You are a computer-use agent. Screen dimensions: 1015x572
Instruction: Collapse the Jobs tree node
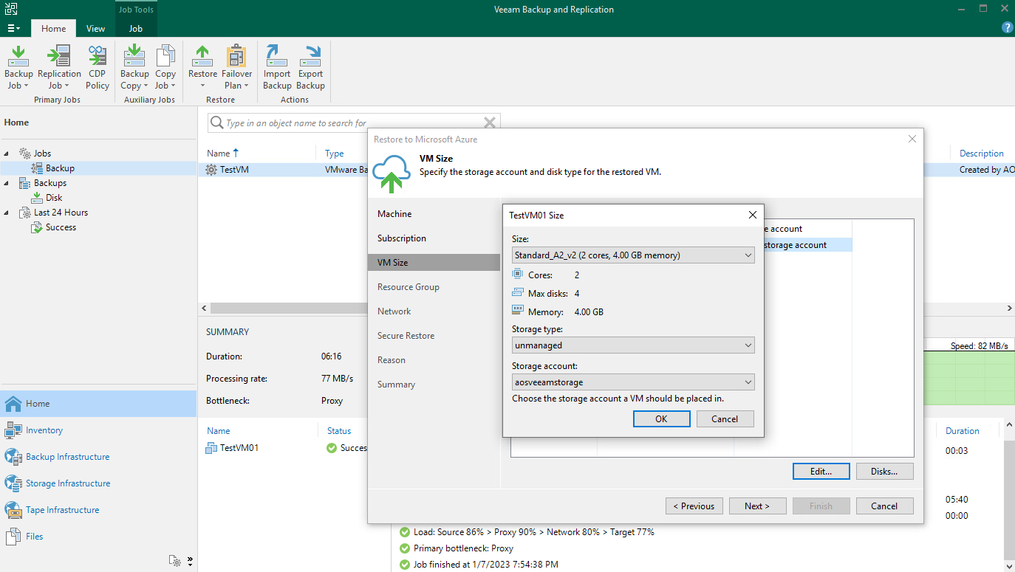[x=7, y=154]
